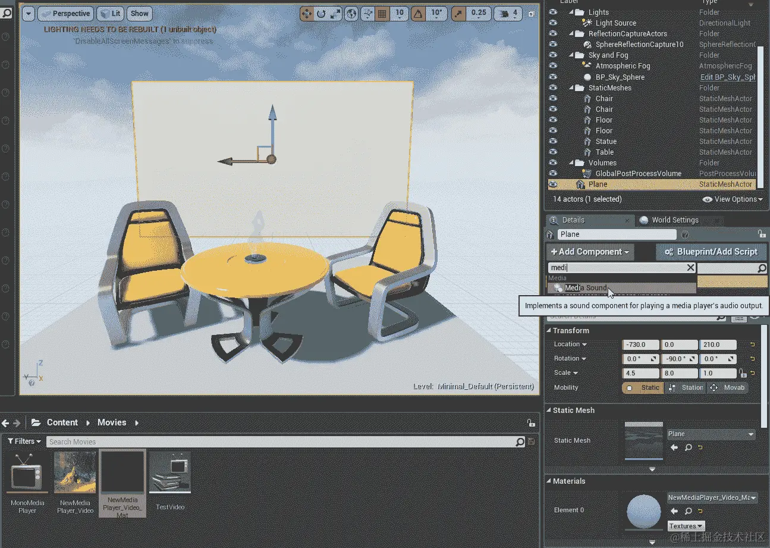
Task: Toggle visibility of Light Source
Action: 553,23
